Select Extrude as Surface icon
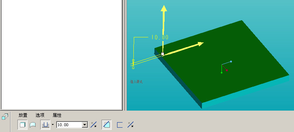 (33, 125)
